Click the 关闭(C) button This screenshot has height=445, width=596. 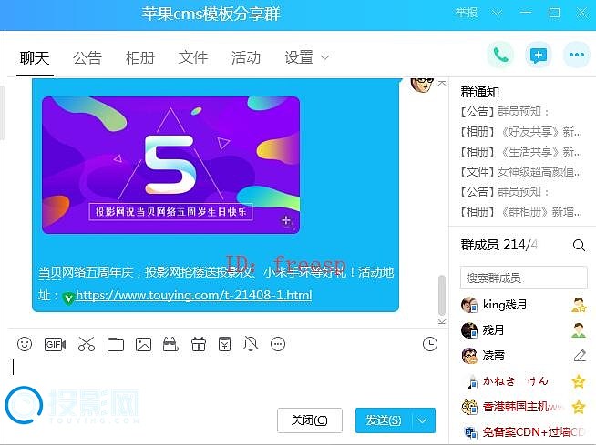(x=310, y=420)
